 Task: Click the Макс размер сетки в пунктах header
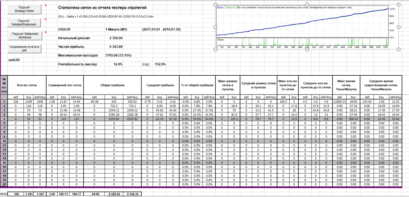click(228, 85)
